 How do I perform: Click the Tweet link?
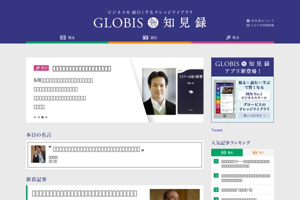(217, 130)
